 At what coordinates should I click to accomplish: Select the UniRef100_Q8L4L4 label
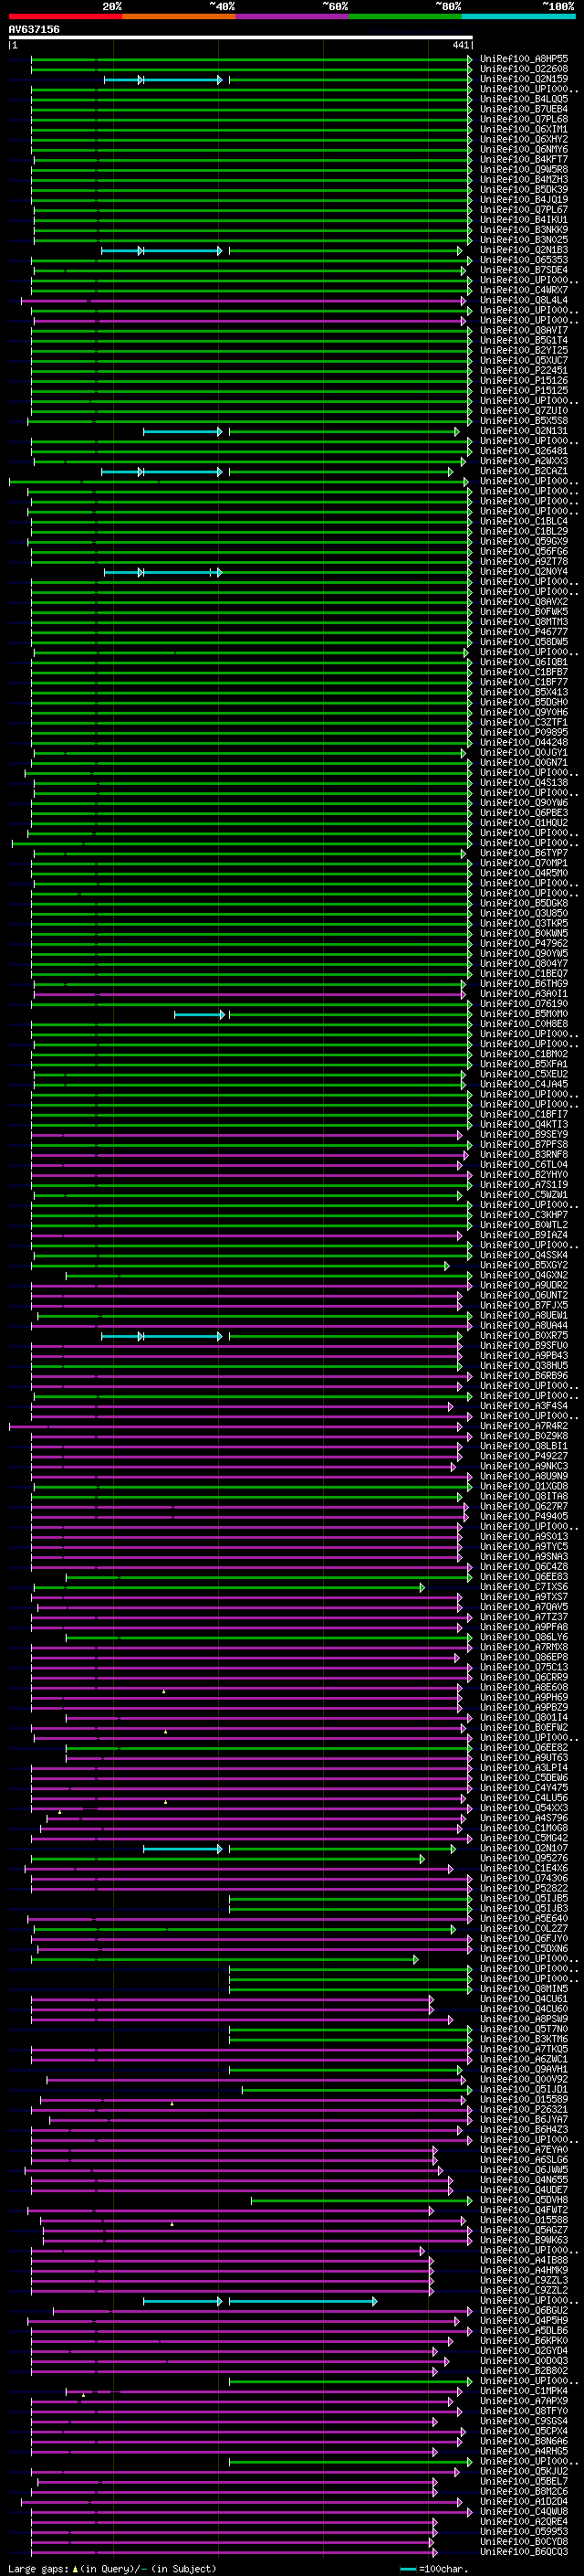click(x=524, y=300)
